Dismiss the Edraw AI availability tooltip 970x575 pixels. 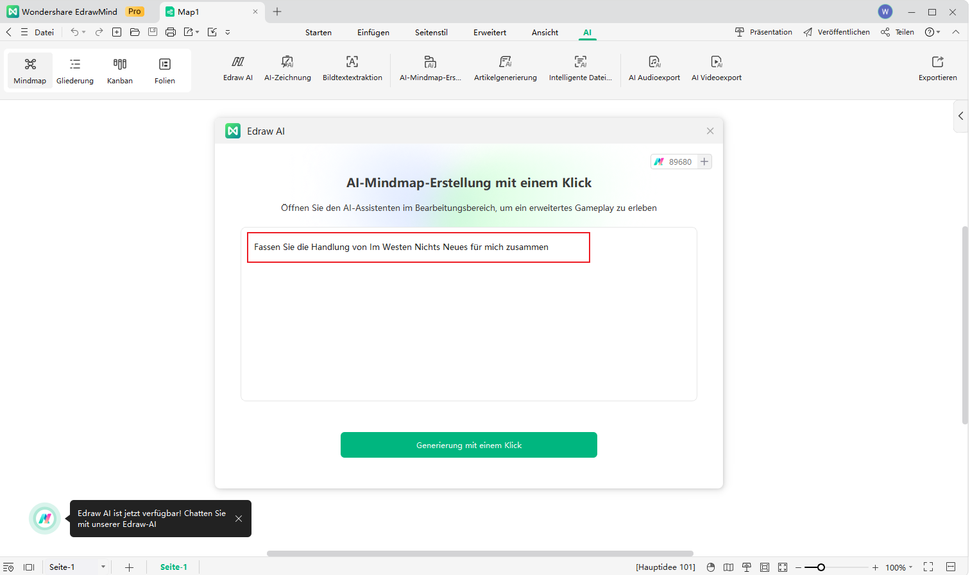pos(239,519)
